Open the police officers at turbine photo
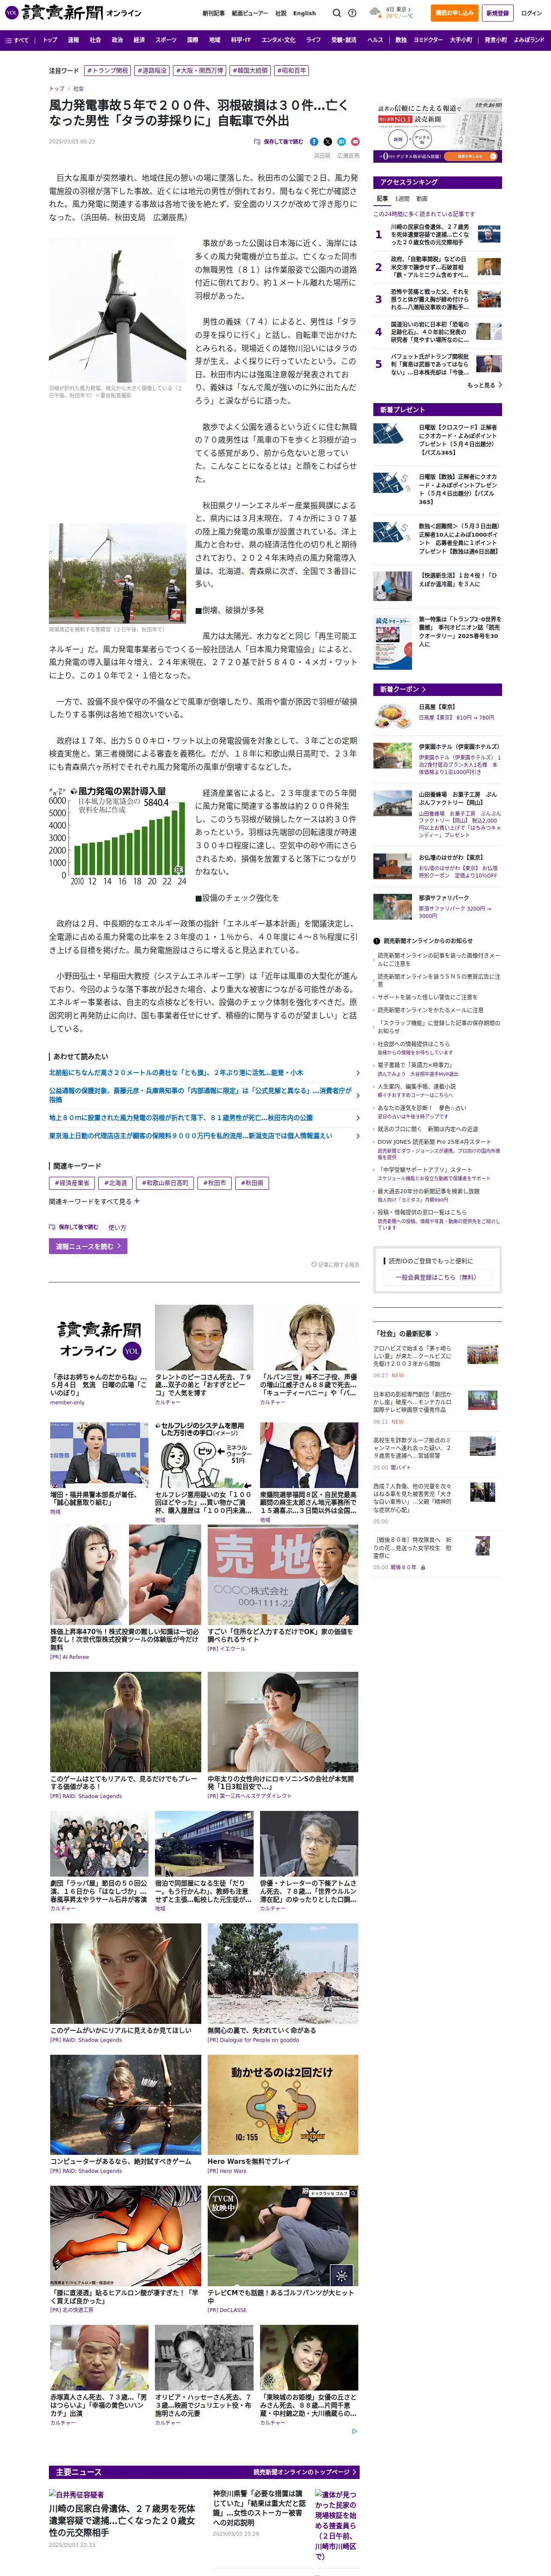The width and height of the screenshot is (551, 2576). [x=117, y=574]
